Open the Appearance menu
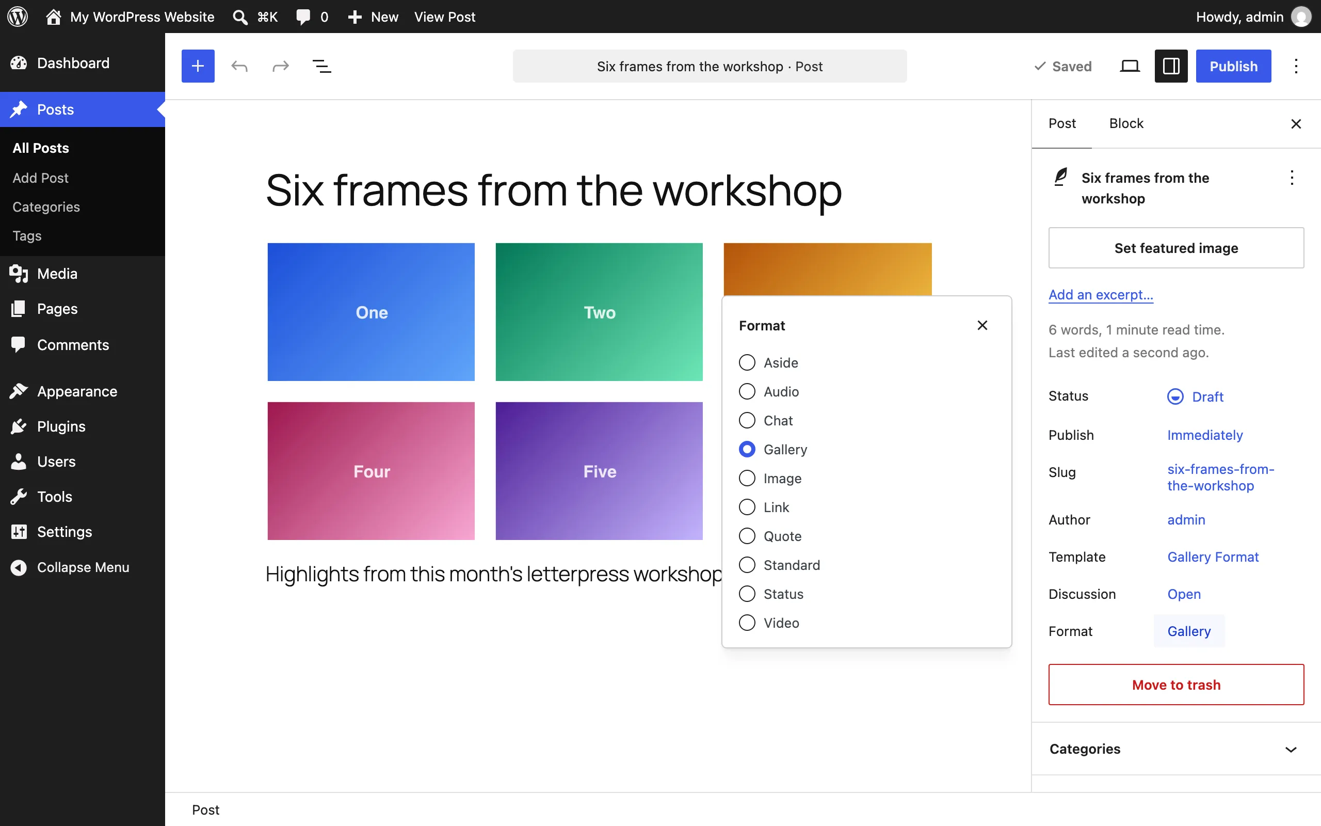Viewport: 1321px width, 826px height. tap(83, 391)
